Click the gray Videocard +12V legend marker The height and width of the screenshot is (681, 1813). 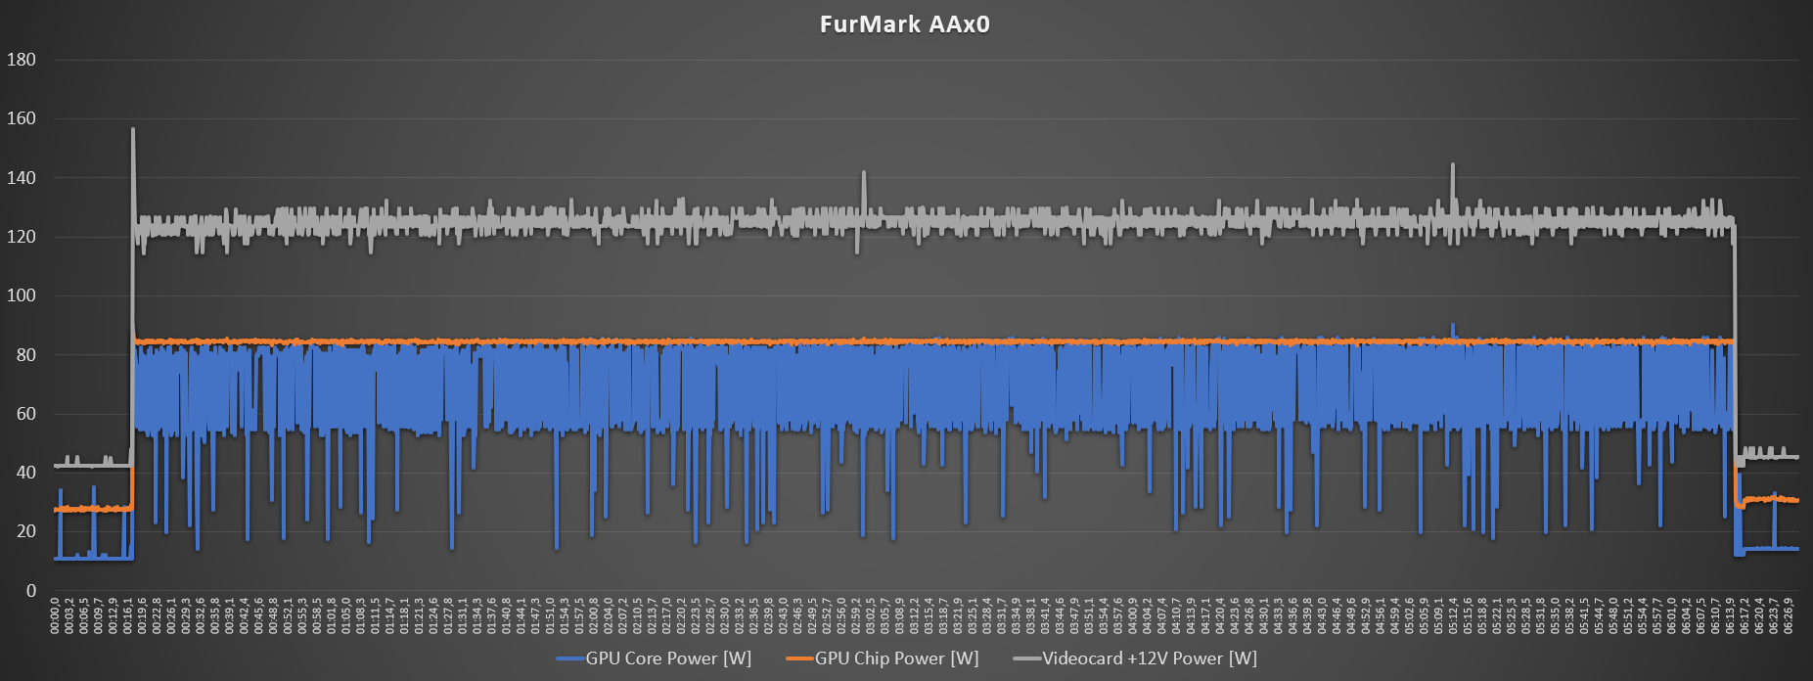click(x=1027, y=659)
